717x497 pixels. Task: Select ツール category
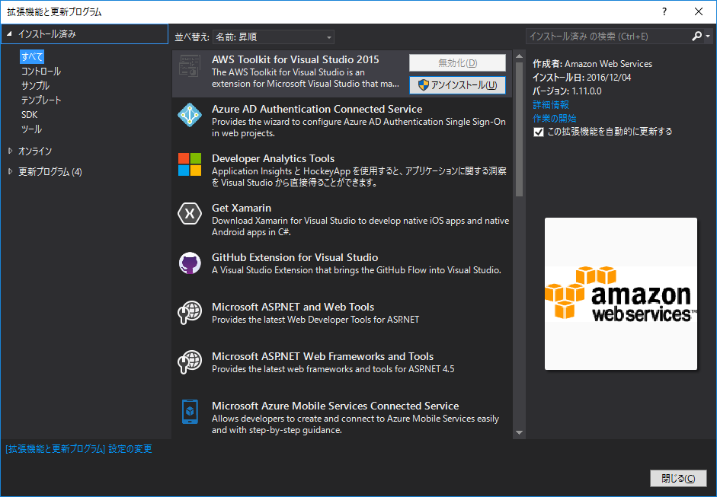(x=31, y=129)
